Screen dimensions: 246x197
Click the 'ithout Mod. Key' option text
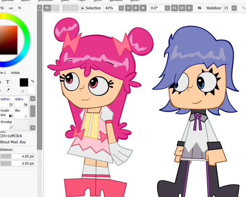(x=13, y=142)
